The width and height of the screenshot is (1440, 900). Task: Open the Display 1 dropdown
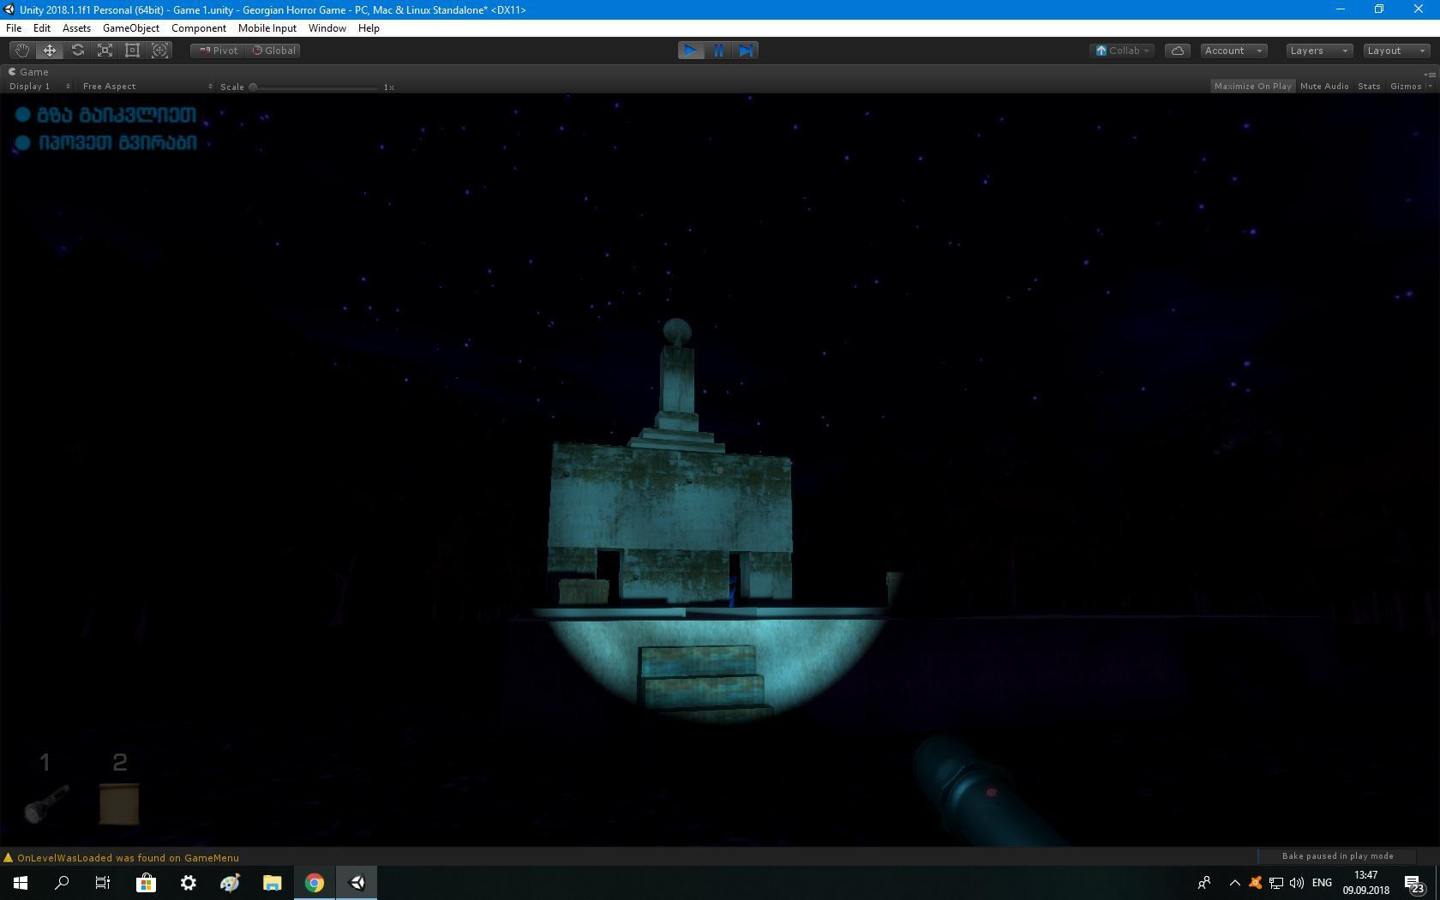39,87
